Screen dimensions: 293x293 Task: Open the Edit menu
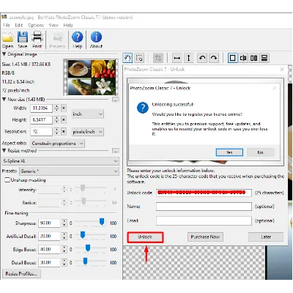(19, 25)
